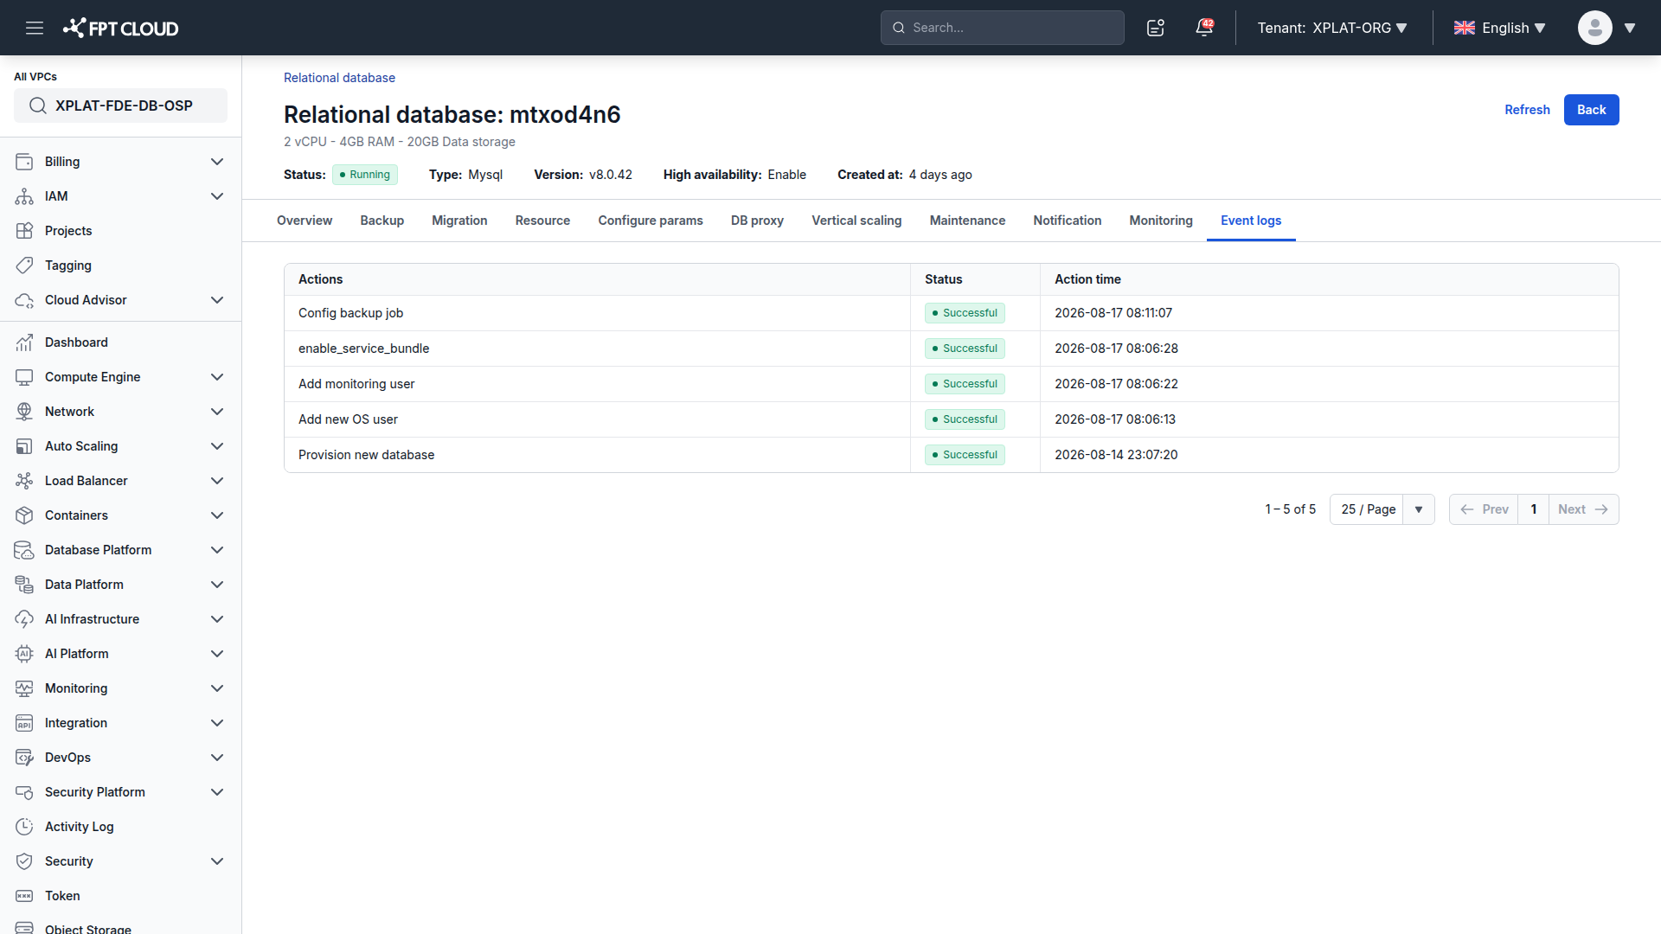This screenshot has width=1661, height=934.
Task: Switch to the Configure params tab
Action: 651,221
